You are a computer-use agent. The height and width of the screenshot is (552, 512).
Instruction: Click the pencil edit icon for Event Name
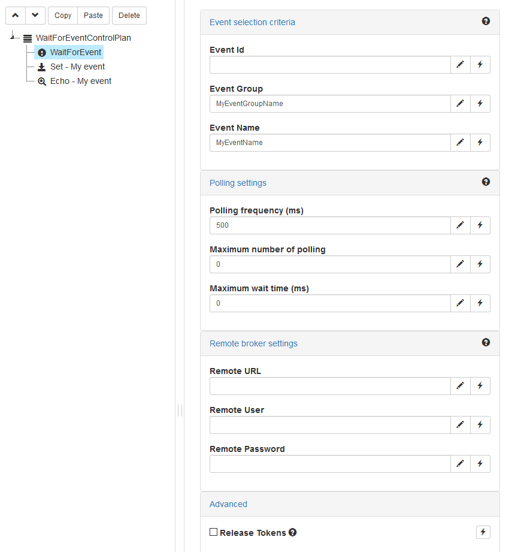(x=461, y=143)
